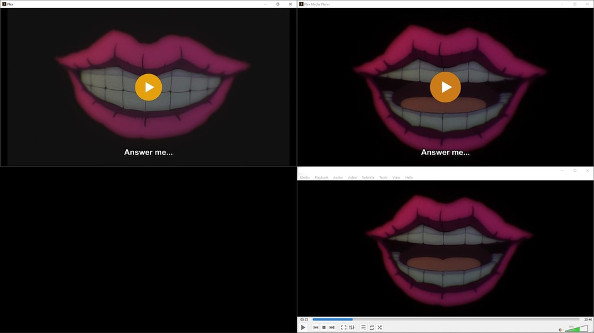This screenshot has width=594, height=333.
Task: Maximize the VLC window
Action: [x=574, y=170]
